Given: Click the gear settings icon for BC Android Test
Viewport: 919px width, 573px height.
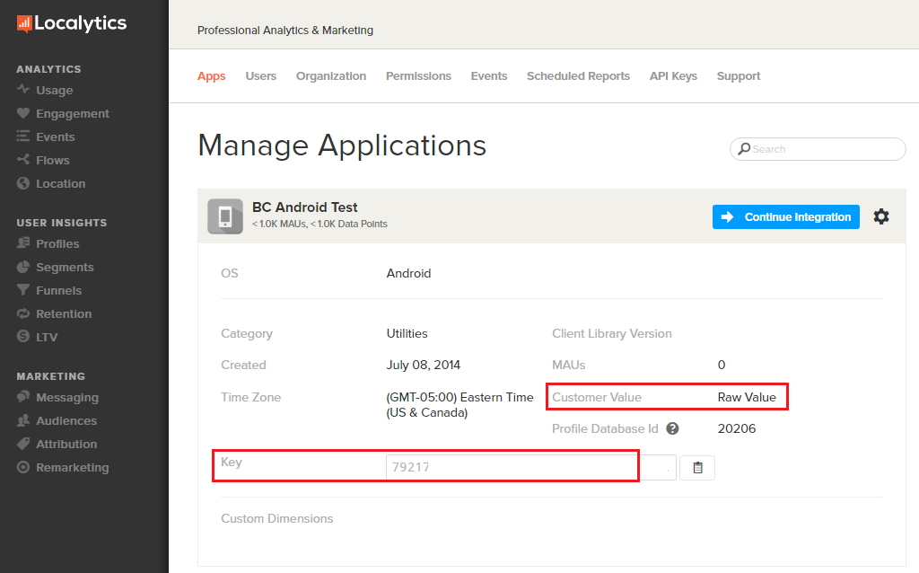Looking at the screenshot, I should pos(881,216).
